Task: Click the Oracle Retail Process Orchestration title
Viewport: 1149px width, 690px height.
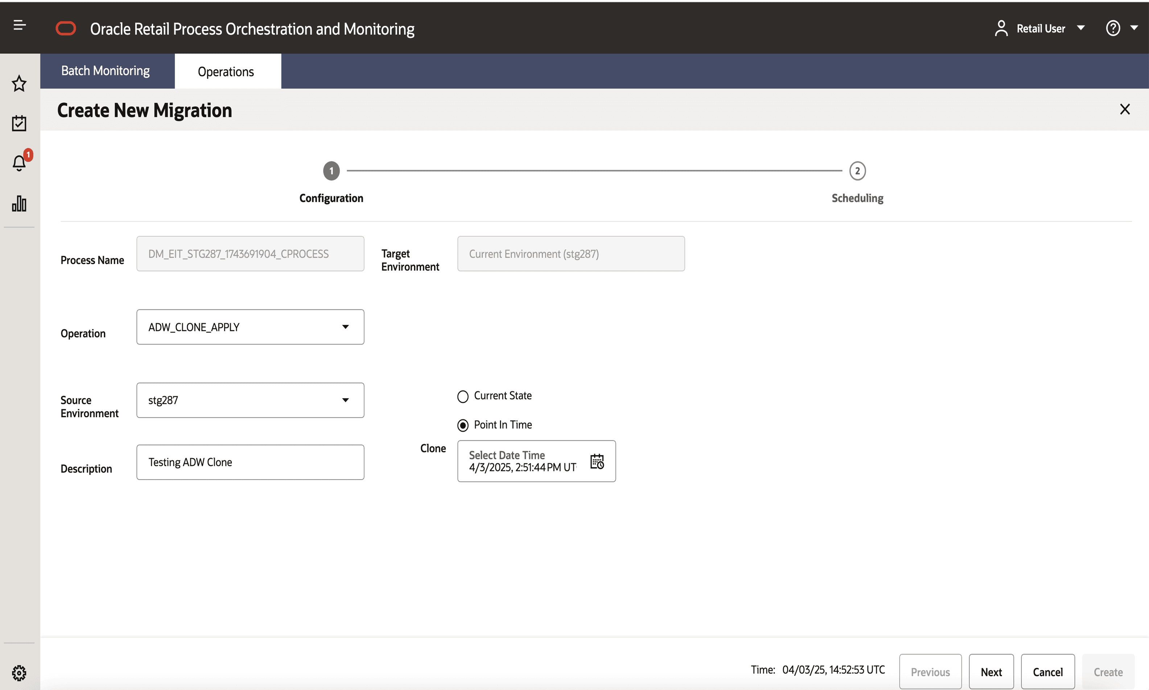Action: click(x=252, y=29)
